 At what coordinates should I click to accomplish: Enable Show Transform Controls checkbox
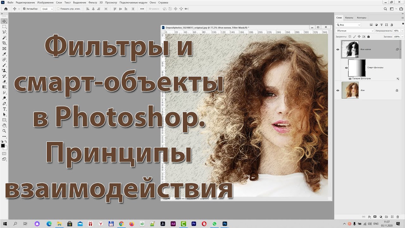[58, 9]
